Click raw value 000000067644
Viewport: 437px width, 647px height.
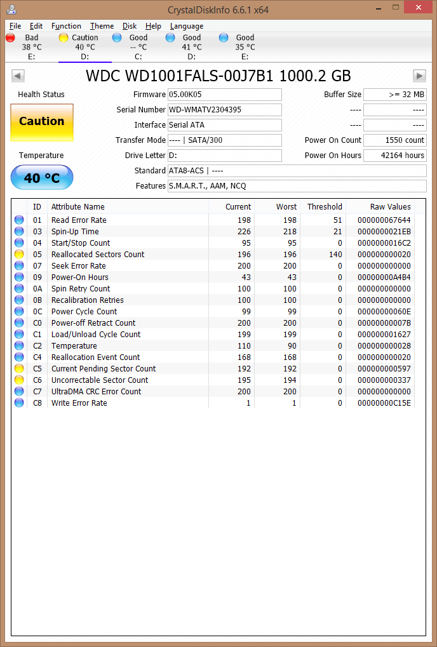pyautogui.click(x=384, y=220)
